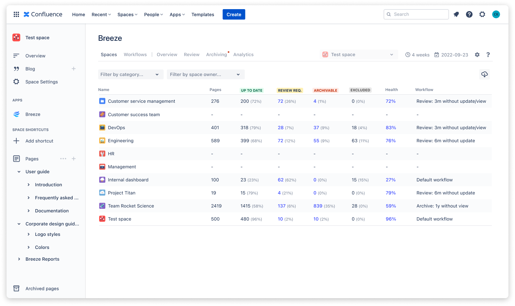Click the Create button
The image size is (515, 306).
(234, 14)
